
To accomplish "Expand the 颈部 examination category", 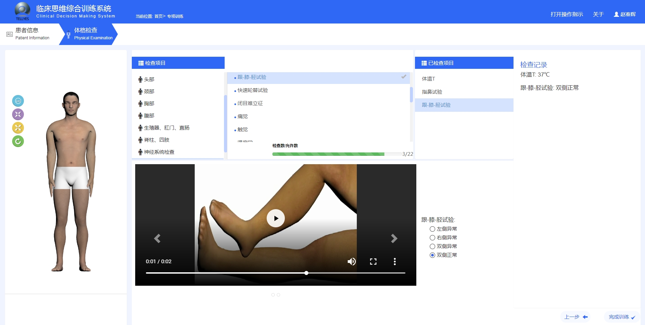I will pos(146,92).
